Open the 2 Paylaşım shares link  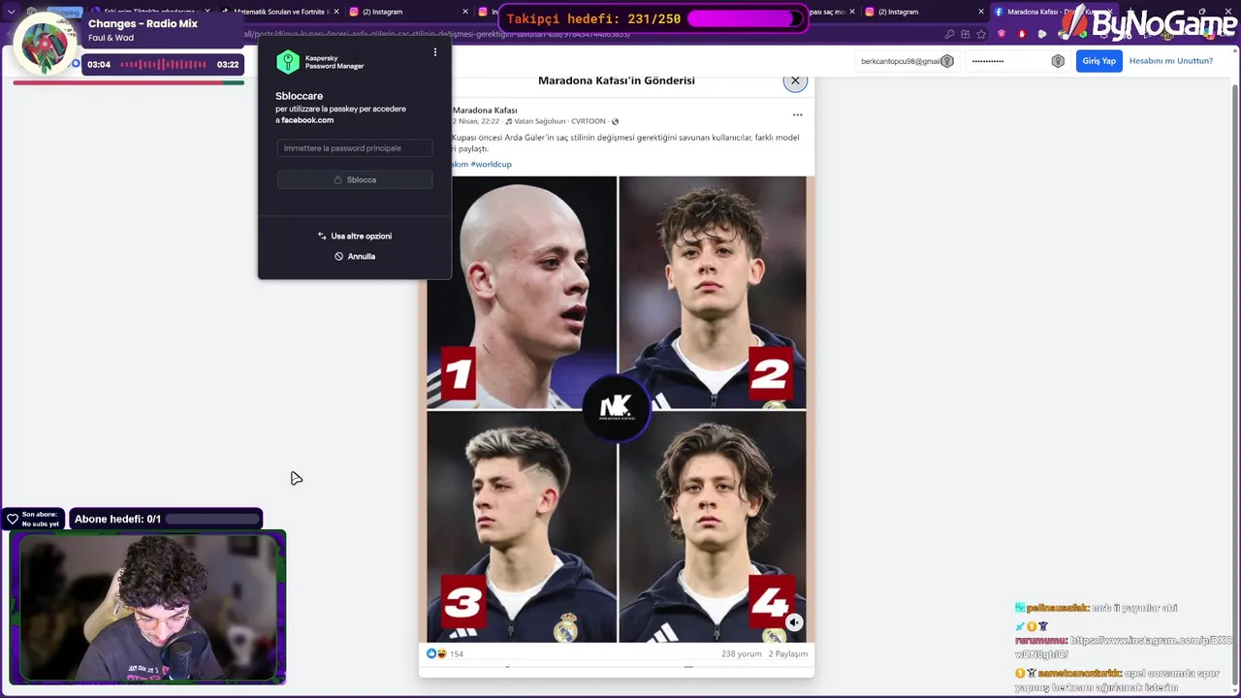(x=788, y=653)
